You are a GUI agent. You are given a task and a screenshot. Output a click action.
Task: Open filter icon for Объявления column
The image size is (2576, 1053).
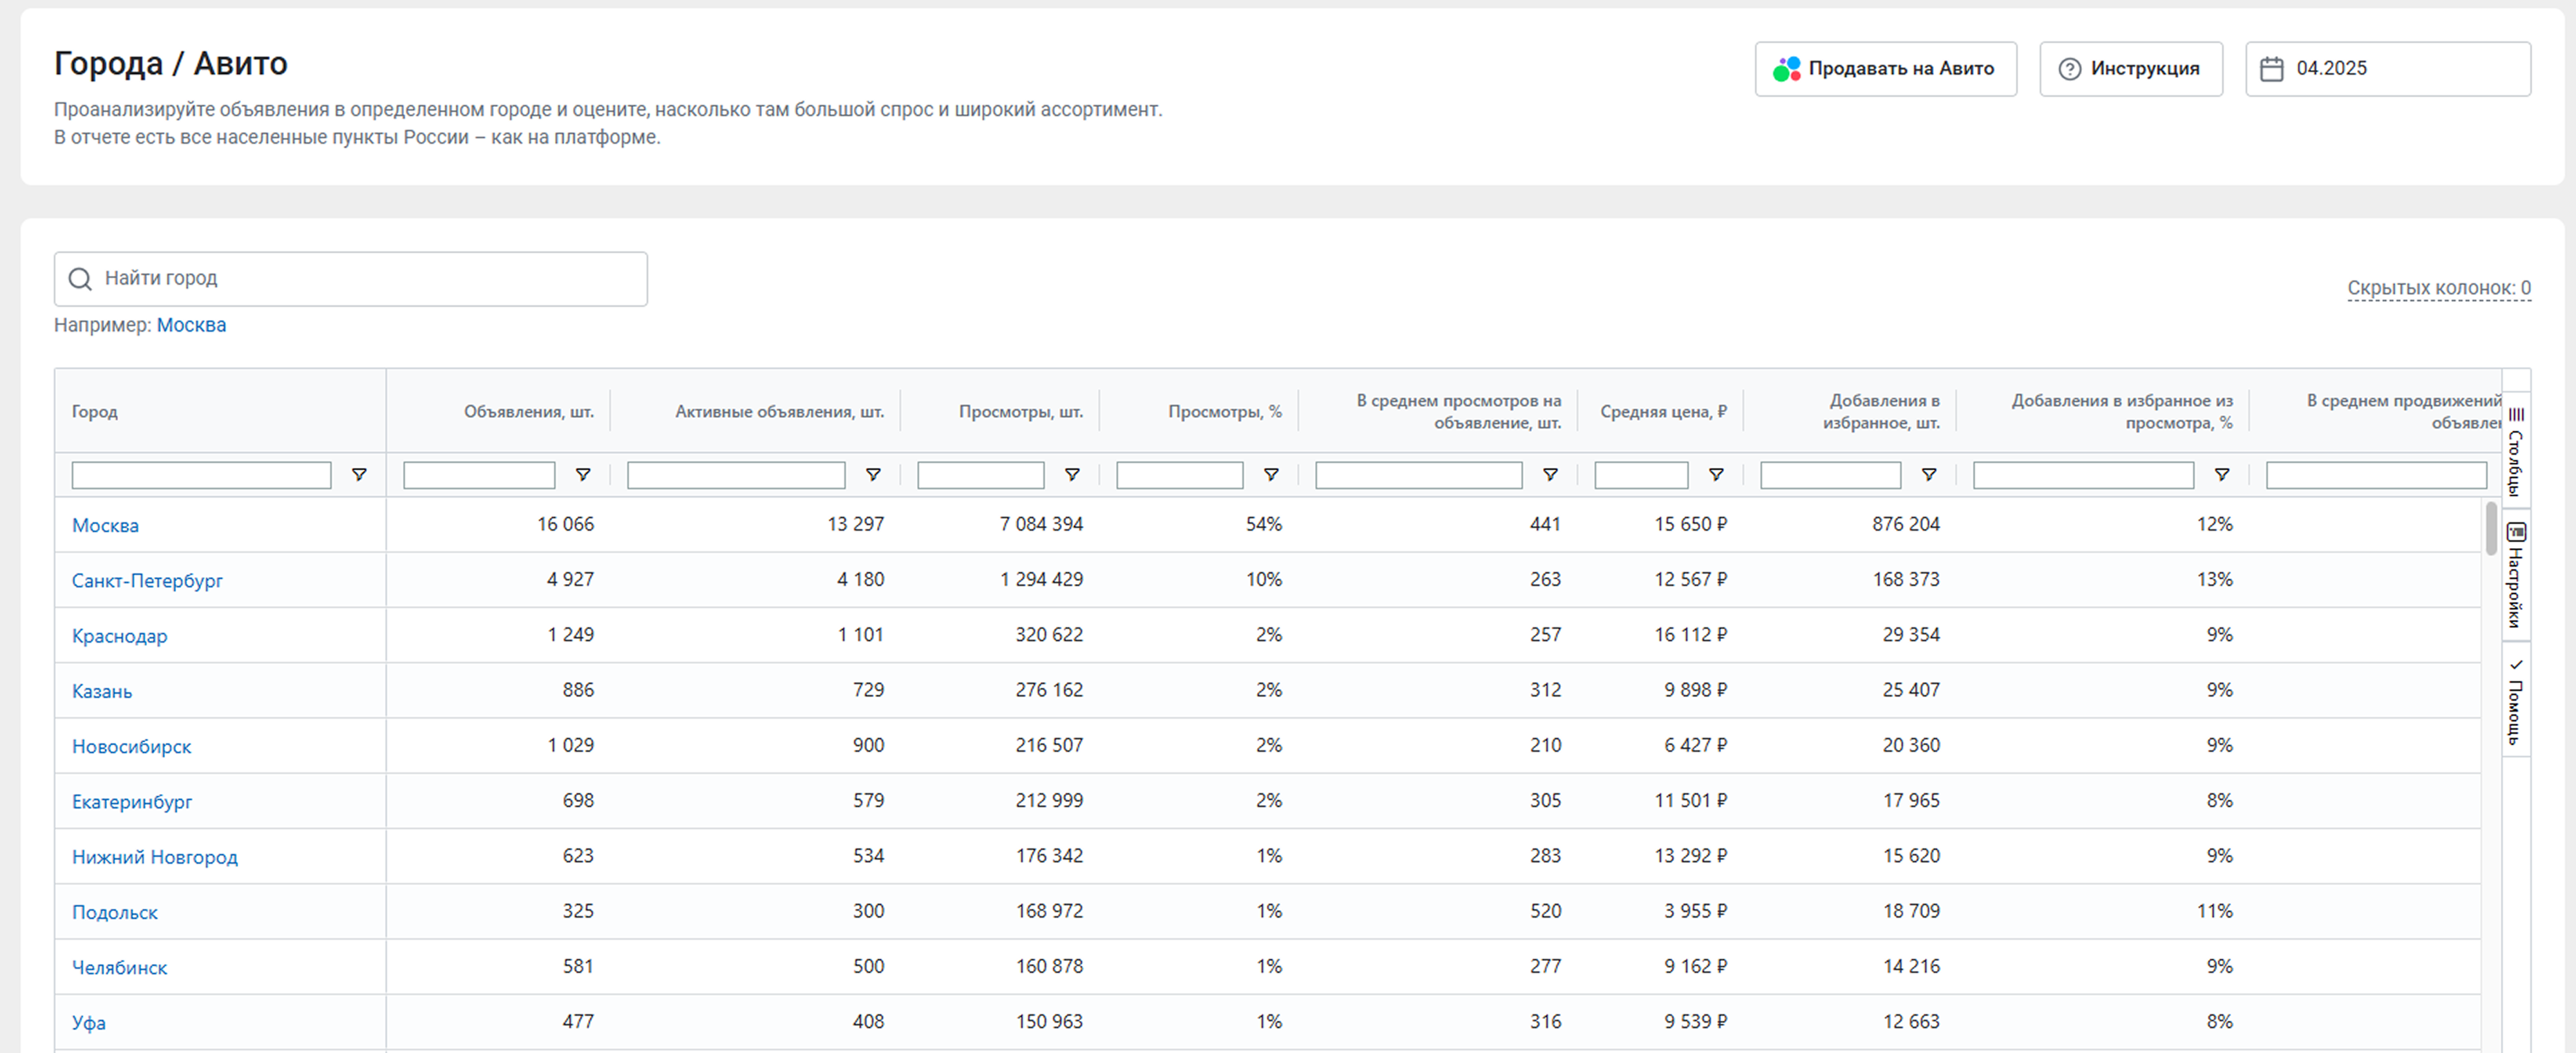[x=583, y=475]
